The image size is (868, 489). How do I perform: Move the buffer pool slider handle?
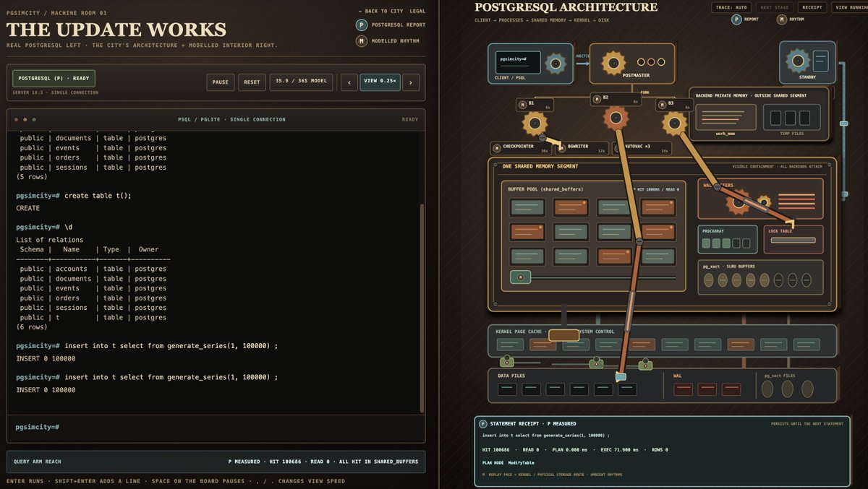pos(521,277)
